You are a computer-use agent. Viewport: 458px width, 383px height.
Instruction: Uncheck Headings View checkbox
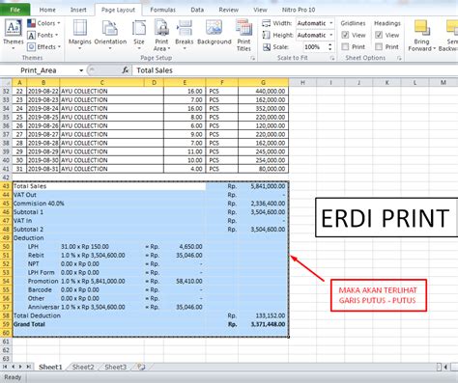click(x=379, y=35)
